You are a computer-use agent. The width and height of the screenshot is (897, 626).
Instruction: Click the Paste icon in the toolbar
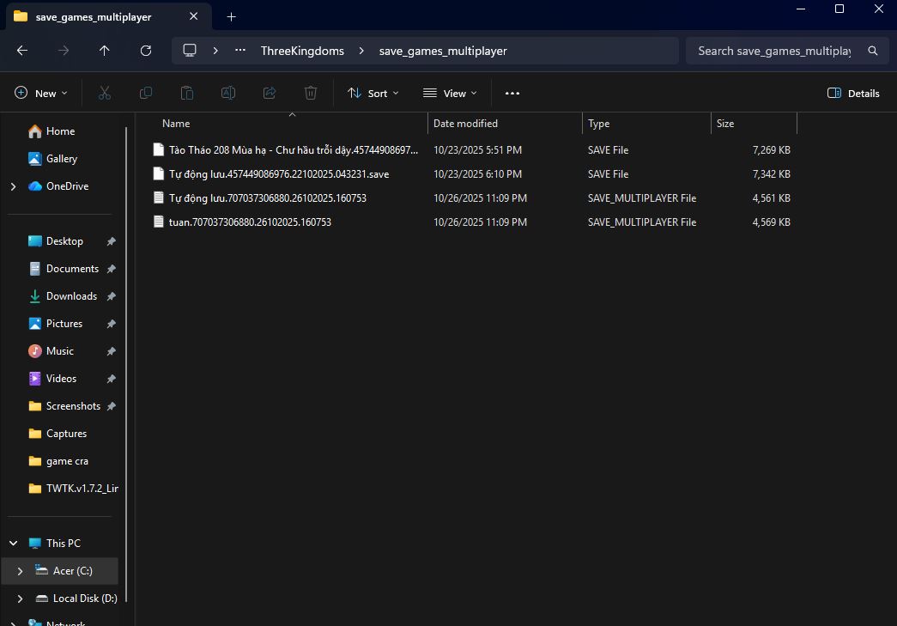(x=186, y=93)
